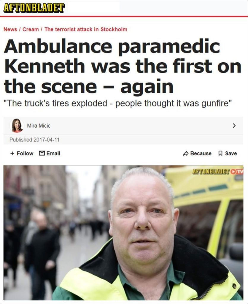Open the Cream breadcrumb section
The image size is (248, 304).
pos(31,29)
